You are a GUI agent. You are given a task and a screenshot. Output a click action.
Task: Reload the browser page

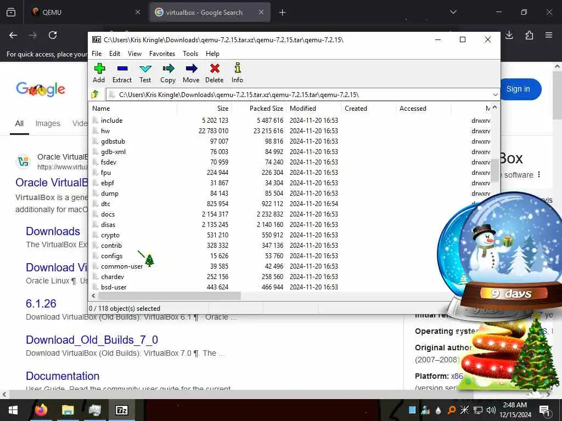pyautogui.click(x=53, y=35)
